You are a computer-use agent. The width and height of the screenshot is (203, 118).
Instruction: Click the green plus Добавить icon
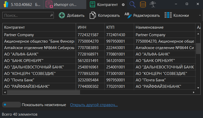(x=62, y=15)
